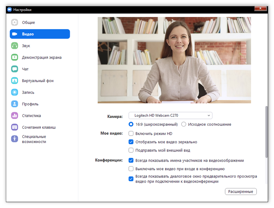Click the Сочетания клавиш keyboard icon
274x208 pixels.
click(x=14, y=127)
